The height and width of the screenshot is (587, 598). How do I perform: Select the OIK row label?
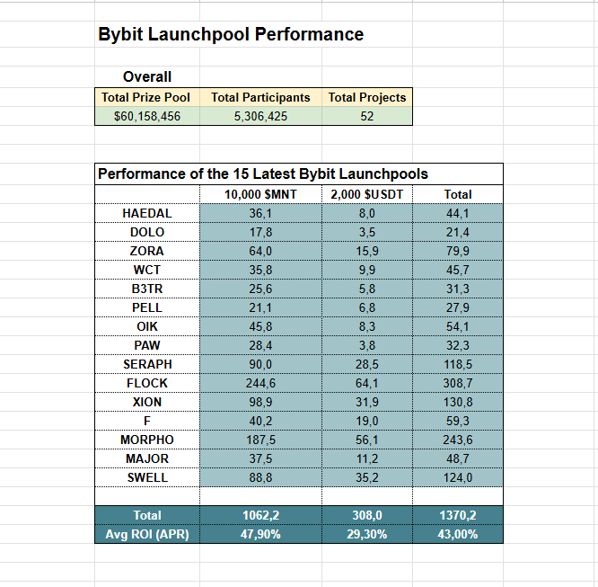(147, 326)
